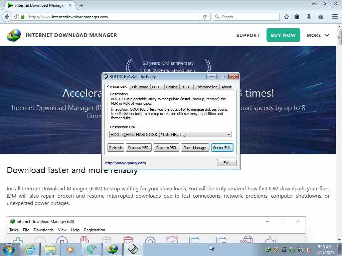342x256 pixels.
Task: Click the BOOTICE taskbar icon
Action: (x=133, y=249)
